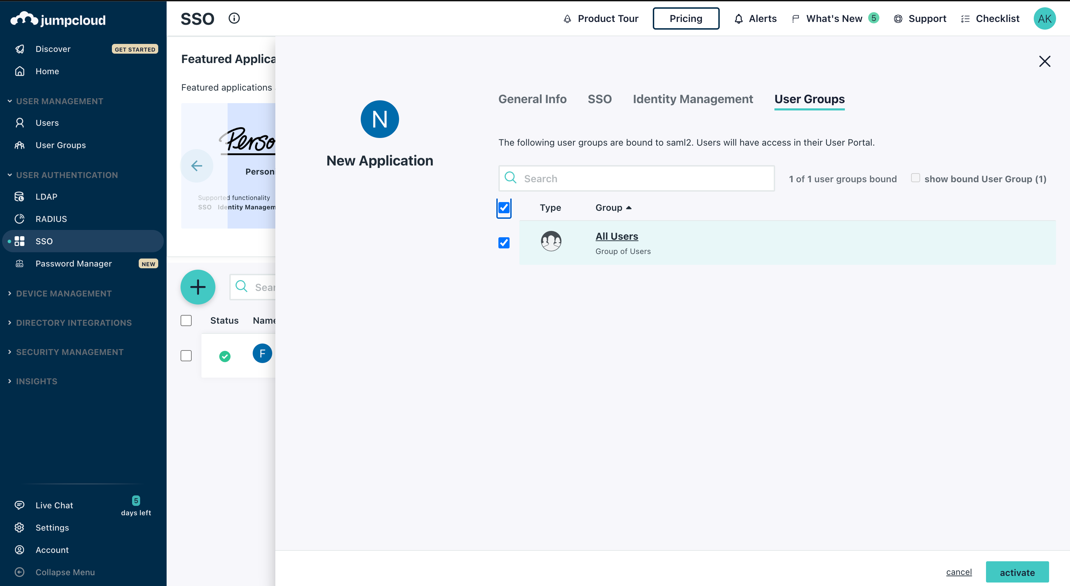This screenshot has width=1070, height=586.
Task: Click the activate button
Action: tap(1017, 572)
